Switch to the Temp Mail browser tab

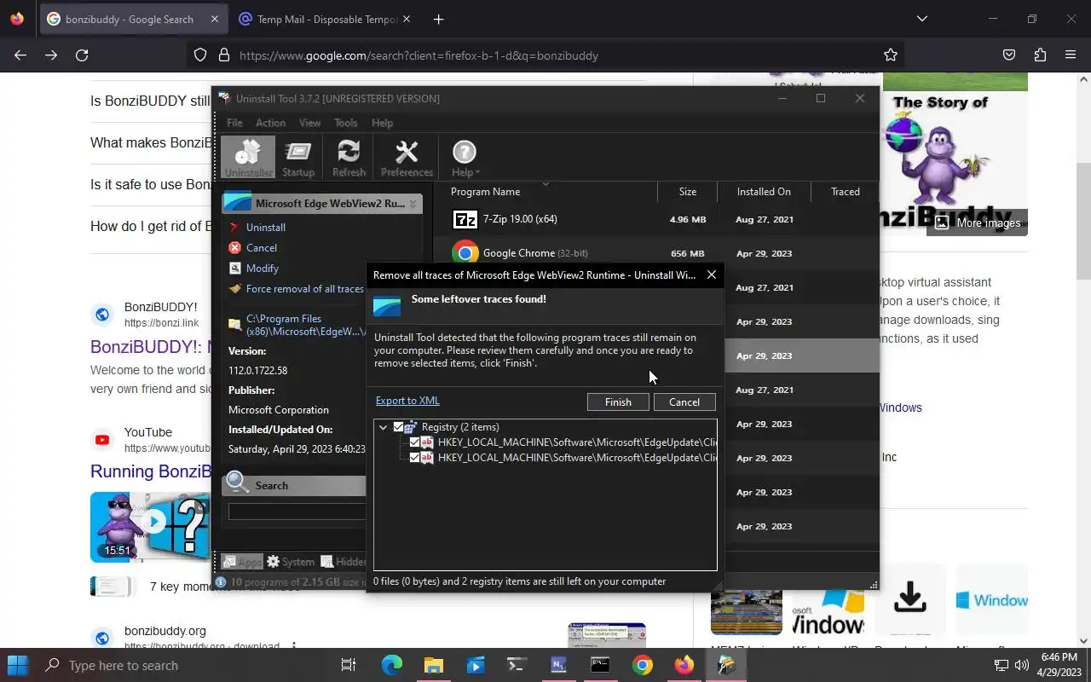(x=325, y=19)
